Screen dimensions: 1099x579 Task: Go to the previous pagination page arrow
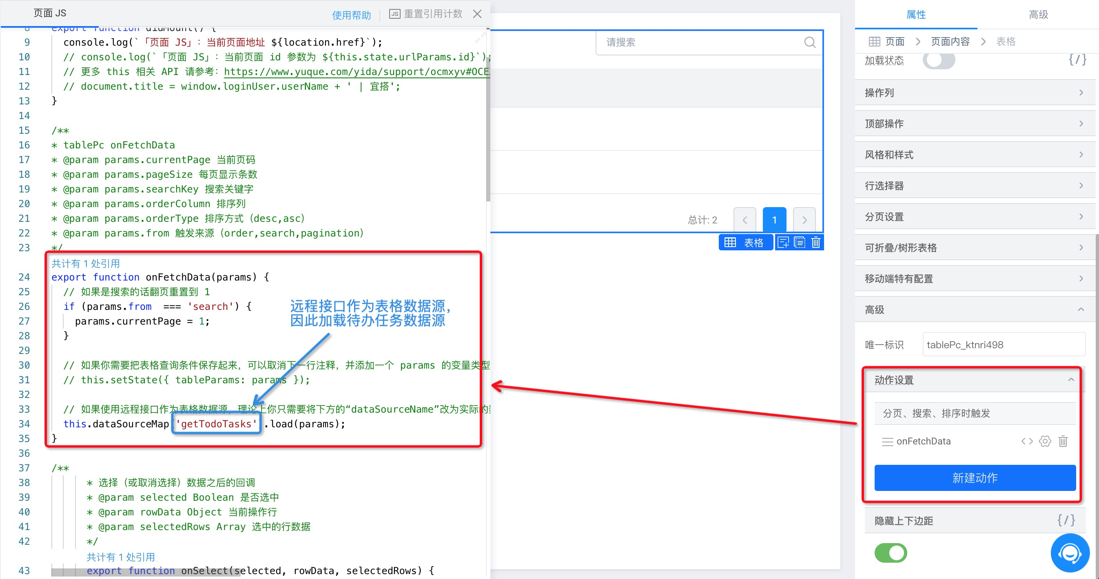click(744, 220)
